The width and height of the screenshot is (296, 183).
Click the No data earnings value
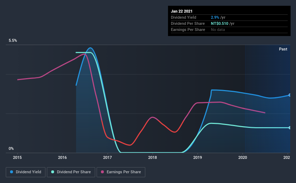coord(218,30)
